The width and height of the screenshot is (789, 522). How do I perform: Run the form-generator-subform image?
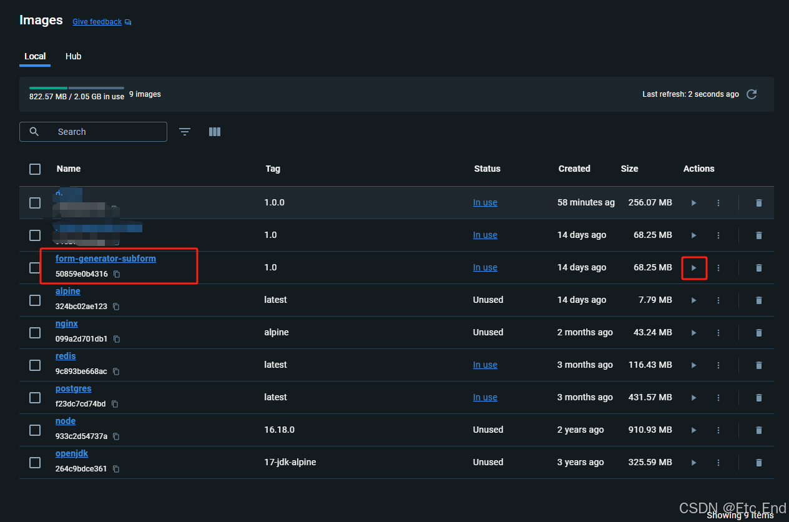[x=693, y=268]
